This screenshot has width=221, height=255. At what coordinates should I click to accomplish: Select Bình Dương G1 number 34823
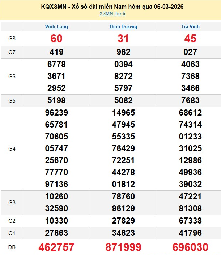[123, 233]
